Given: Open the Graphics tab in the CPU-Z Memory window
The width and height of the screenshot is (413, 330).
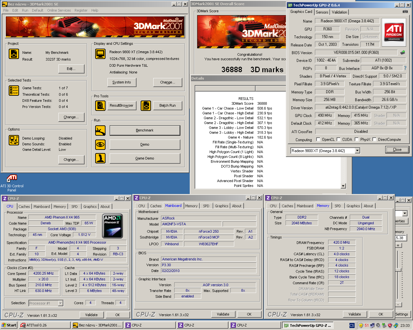Looking at the screenshot, I should click(353, 206).
